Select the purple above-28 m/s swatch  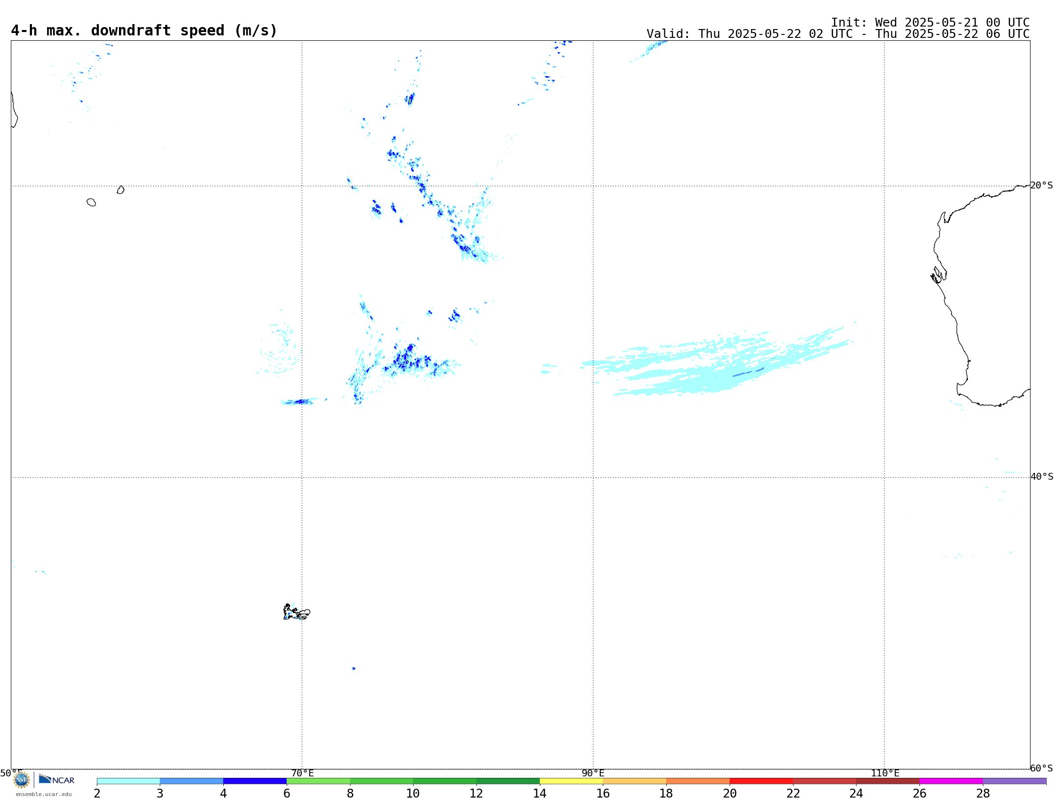(1015, 781)
